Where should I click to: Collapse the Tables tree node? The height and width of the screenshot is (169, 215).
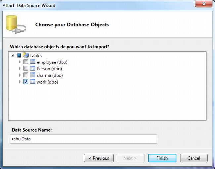(13, 56)
